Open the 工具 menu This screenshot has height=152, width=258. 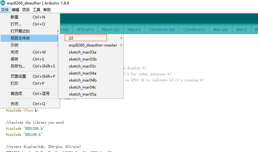point(36,10)
